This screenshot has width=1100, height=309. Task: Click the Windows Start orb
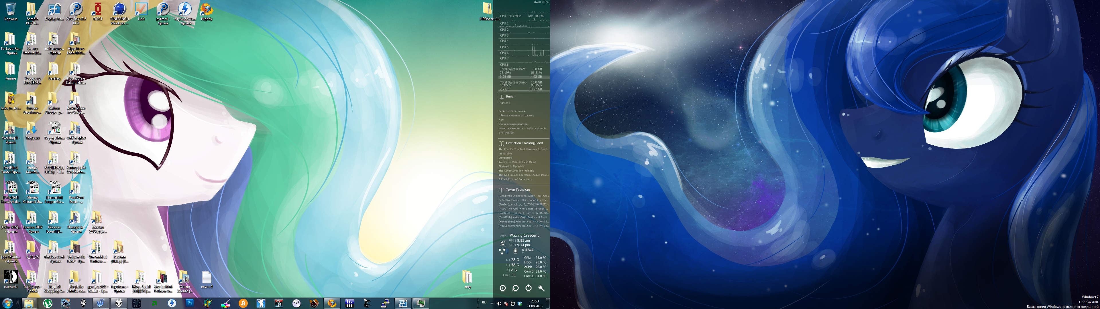point(7,304)
